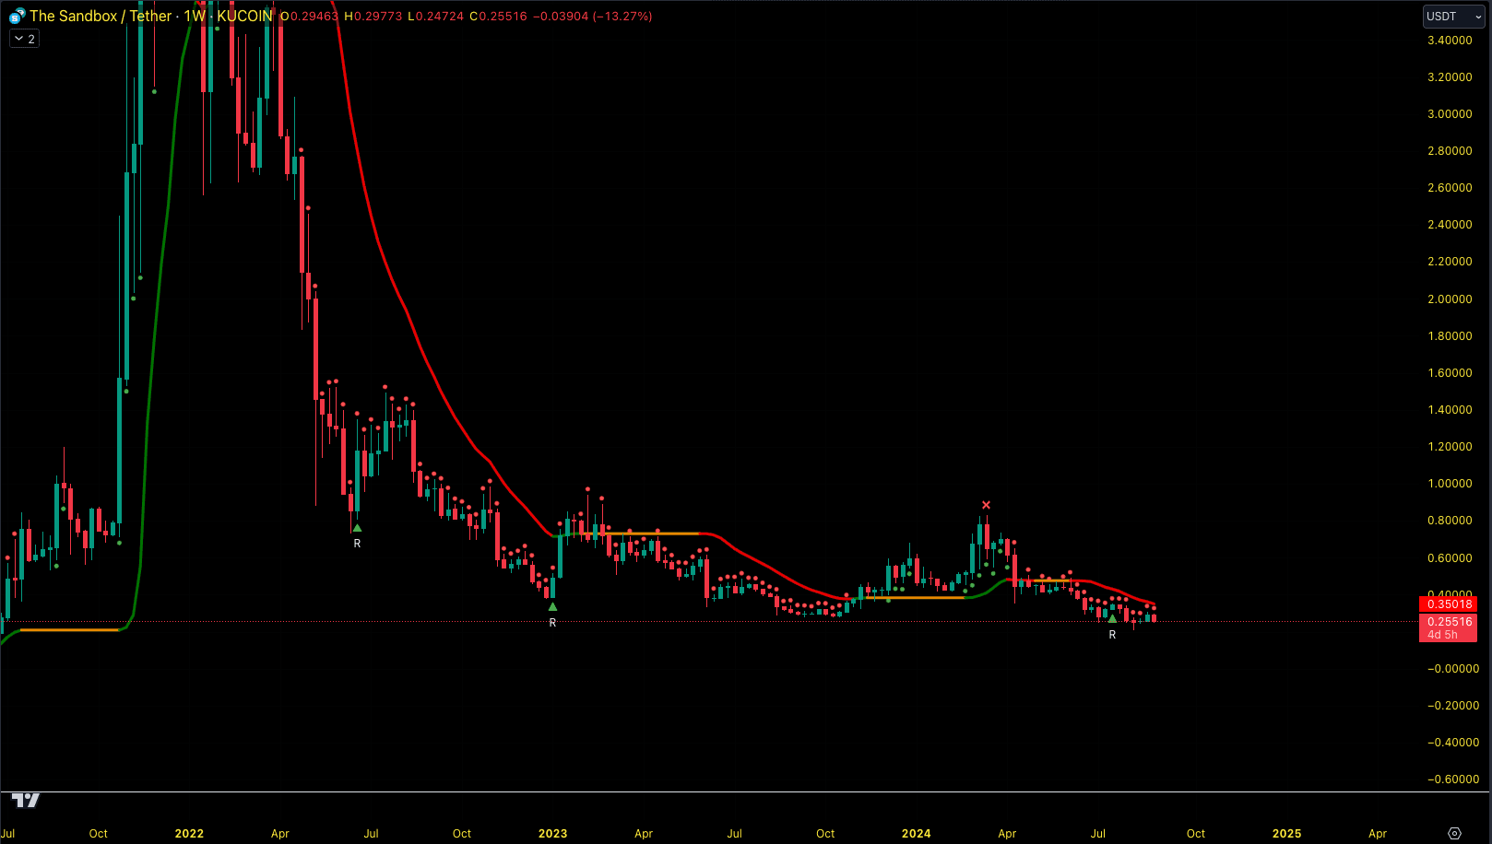
Task: Click the close value C0.25516
Action: pyautogui.click(x=498, y=17)
